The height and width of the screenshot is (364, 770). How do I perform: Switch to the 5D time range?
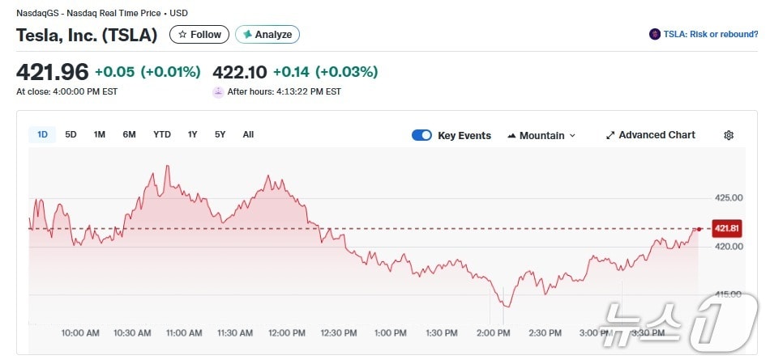71,134
